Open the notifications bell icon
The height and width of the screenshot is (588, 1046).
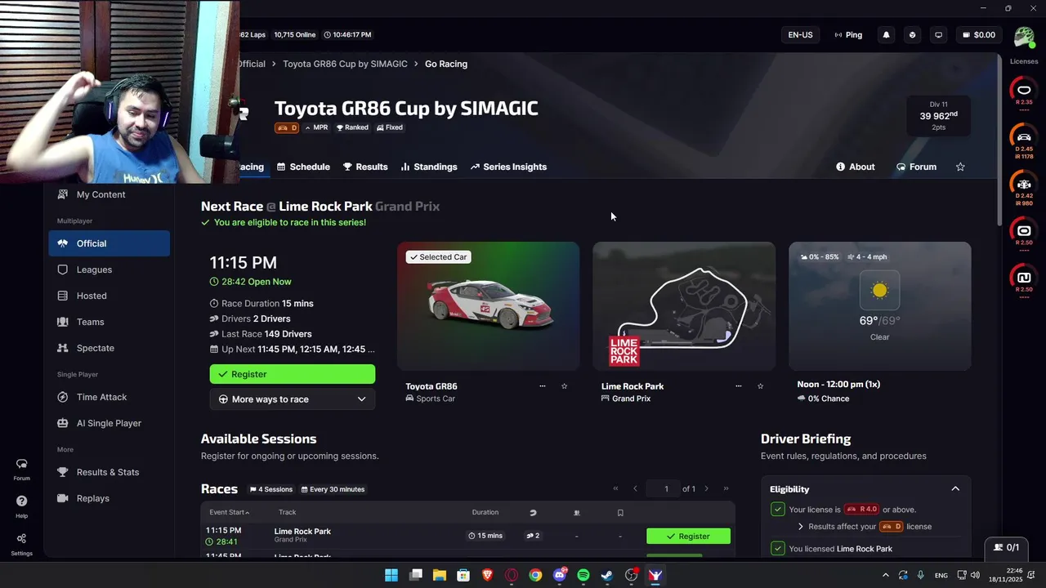[x=886, y=35]
